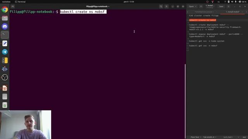
Task: Click the kubectl get svc -n kube-system line
Action: (x=207, y=41)
